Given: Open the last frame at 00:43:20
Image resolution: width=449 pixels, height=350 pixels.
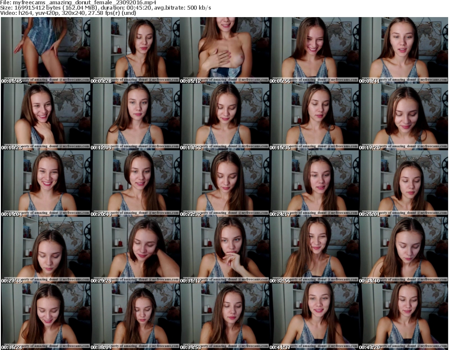Looking at the screenshot, I should [403, 317].
